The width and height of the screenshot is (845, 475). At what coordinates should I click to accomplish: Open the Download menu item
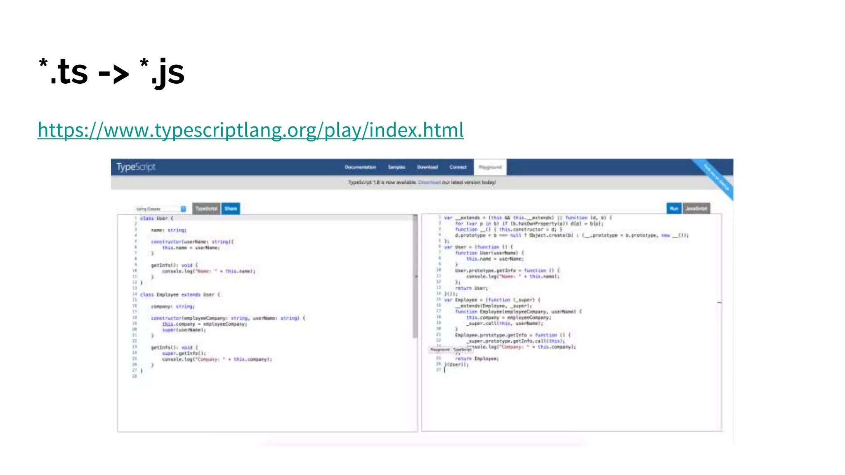tap(427, 167)
